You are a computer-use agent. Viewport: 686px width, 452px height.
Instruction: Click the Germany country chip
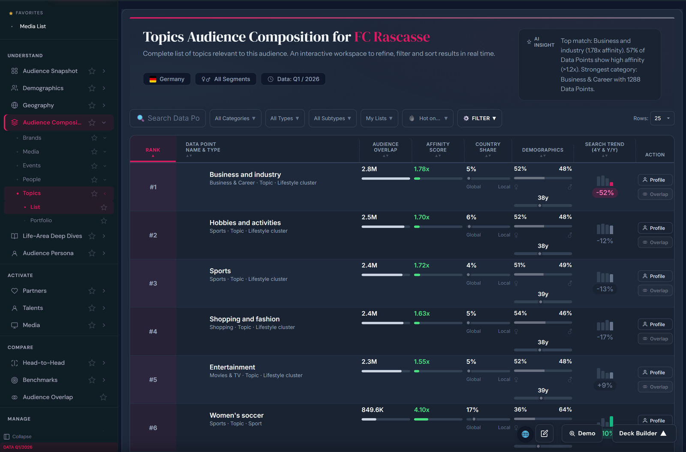click(x=167, y=79)
